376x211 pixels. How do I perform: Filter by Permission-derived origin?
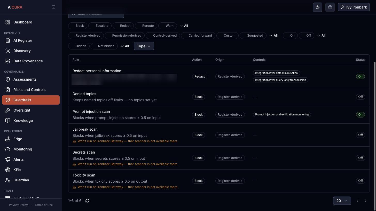point(125,36)
